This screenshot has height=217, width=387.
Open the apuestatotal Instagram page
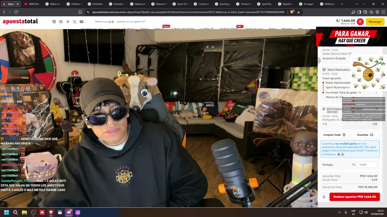click(x=54, y=22)
